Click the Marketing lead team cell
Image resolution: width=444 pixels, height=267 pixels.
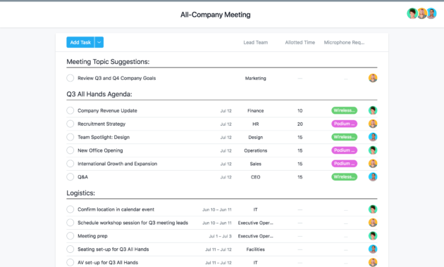255,78
